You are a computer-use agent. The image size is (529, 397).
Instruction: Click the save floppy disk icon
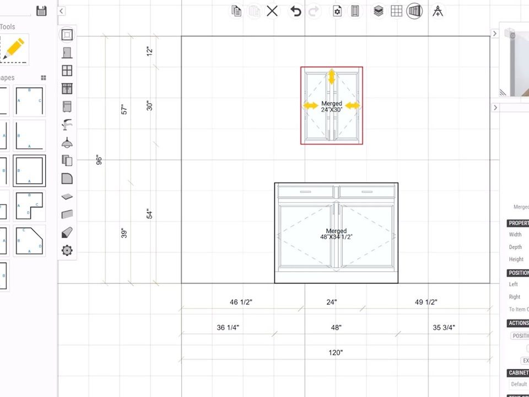(41, 10)
